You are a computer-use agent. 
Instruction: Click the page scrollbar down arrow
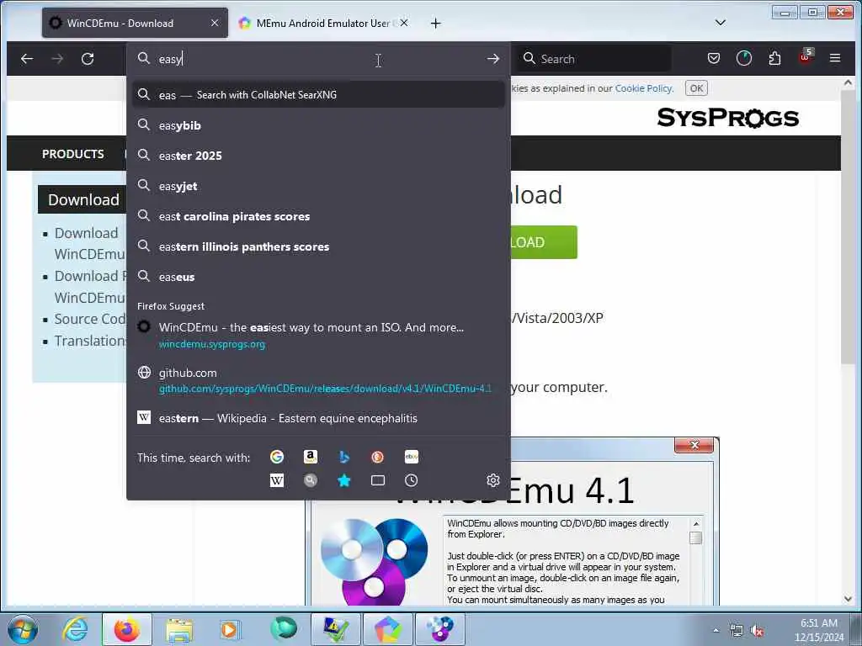pyautogui.click(x=847, y=599)
